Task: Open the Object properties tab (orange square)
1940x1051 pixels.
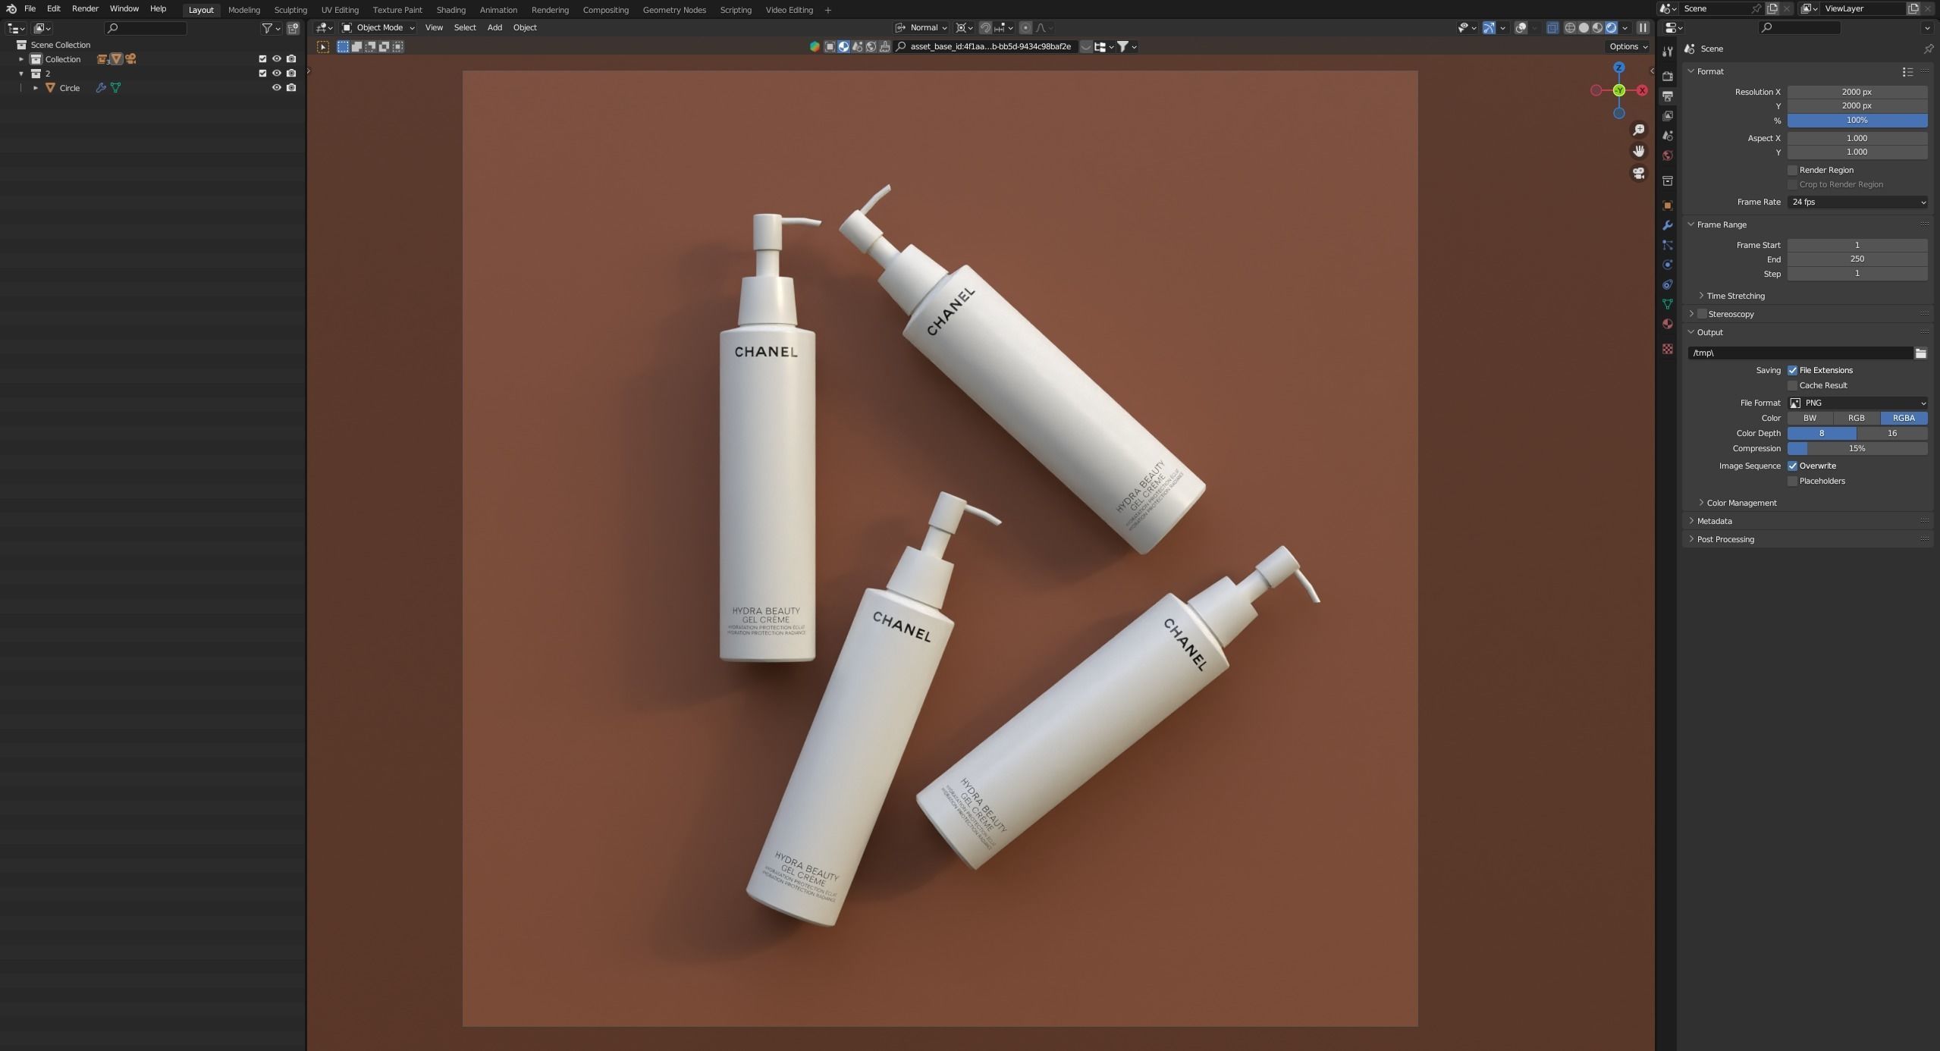Action: tap(1667, 205)
